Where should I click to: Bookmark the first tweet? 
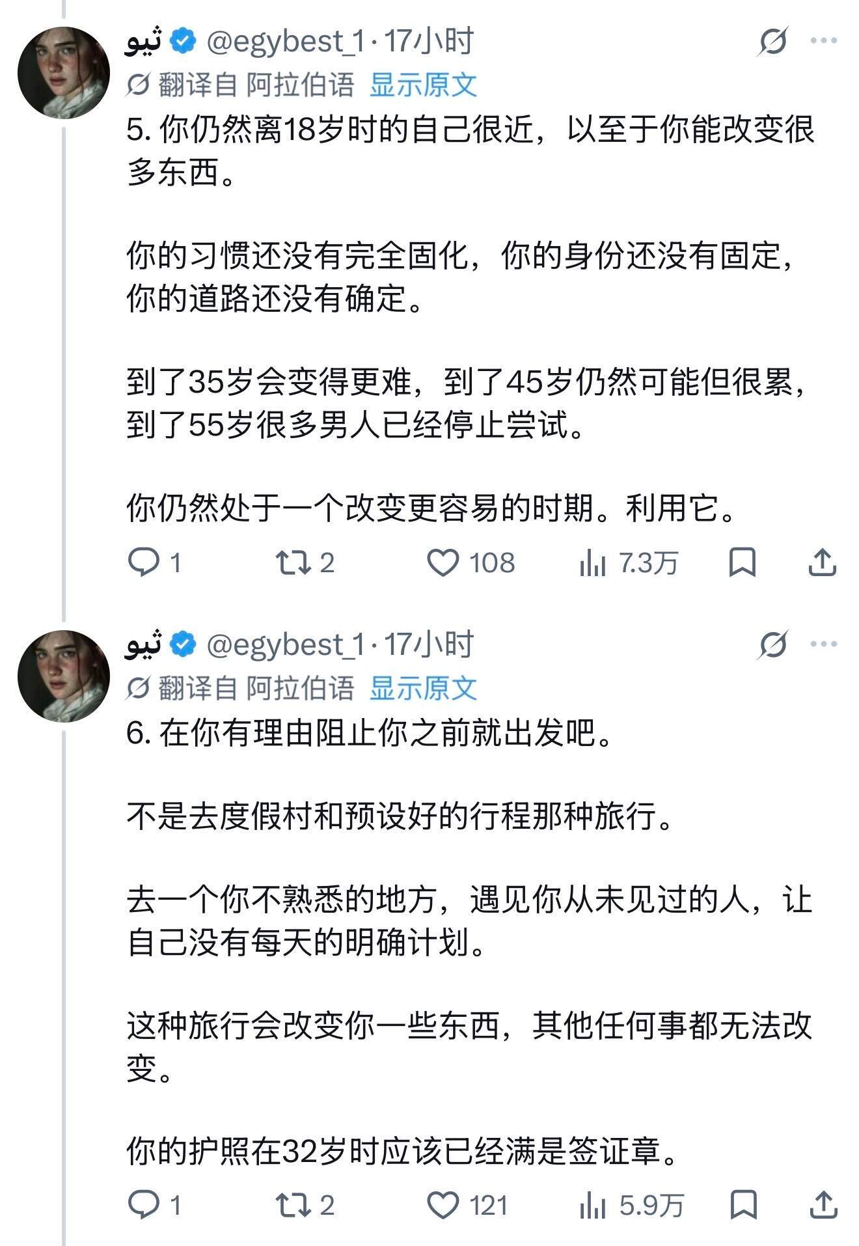[743, 562]
